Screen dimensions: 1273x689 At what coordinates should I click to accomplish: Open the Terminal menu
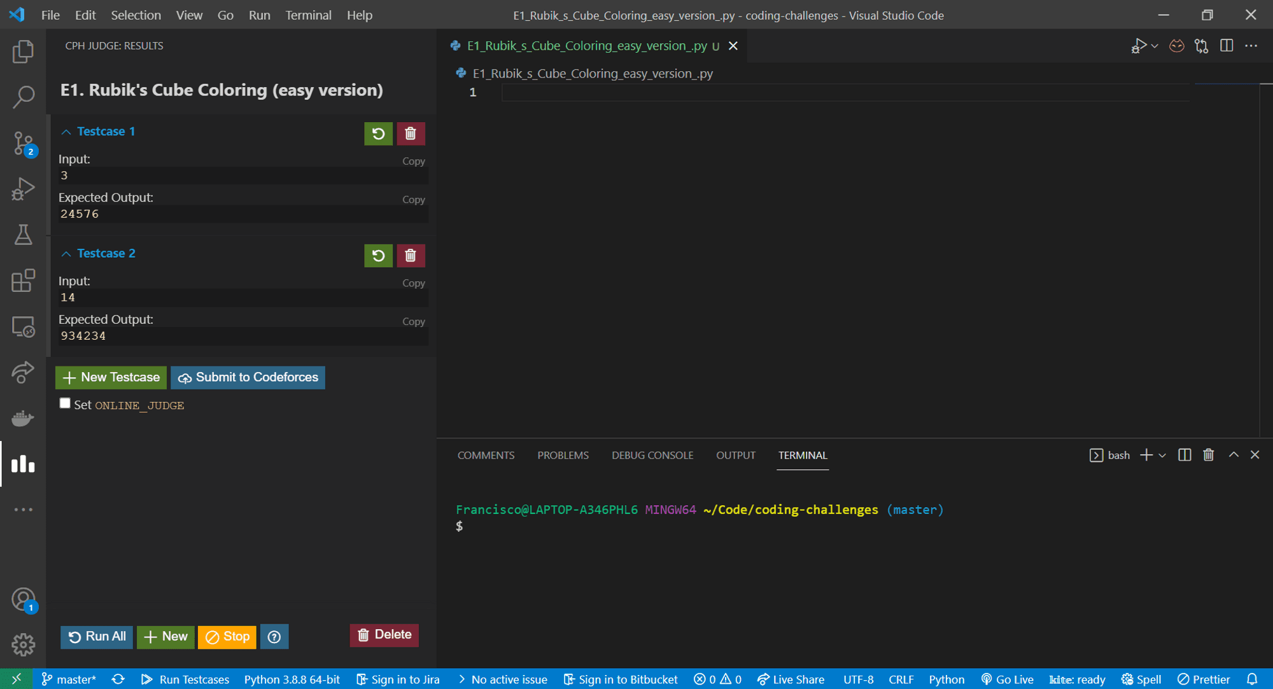click(308, 15)
